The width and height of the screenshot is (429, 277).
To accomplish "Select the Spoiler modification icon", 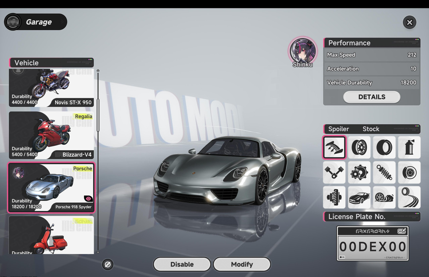I will [334, 147].
